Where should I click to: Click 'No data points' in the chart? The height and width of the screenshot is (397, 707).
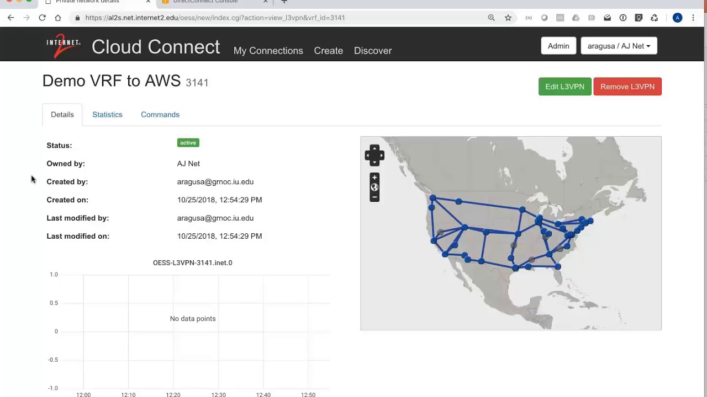193,319
